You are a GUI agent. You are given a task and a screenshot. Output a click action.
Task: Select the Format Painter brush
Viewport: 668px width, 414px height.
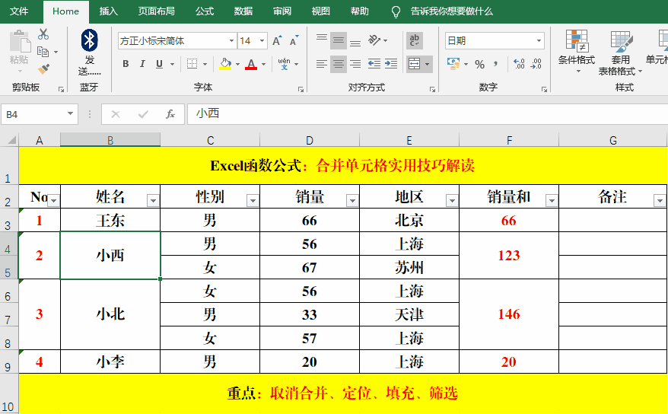click(43, 69)
